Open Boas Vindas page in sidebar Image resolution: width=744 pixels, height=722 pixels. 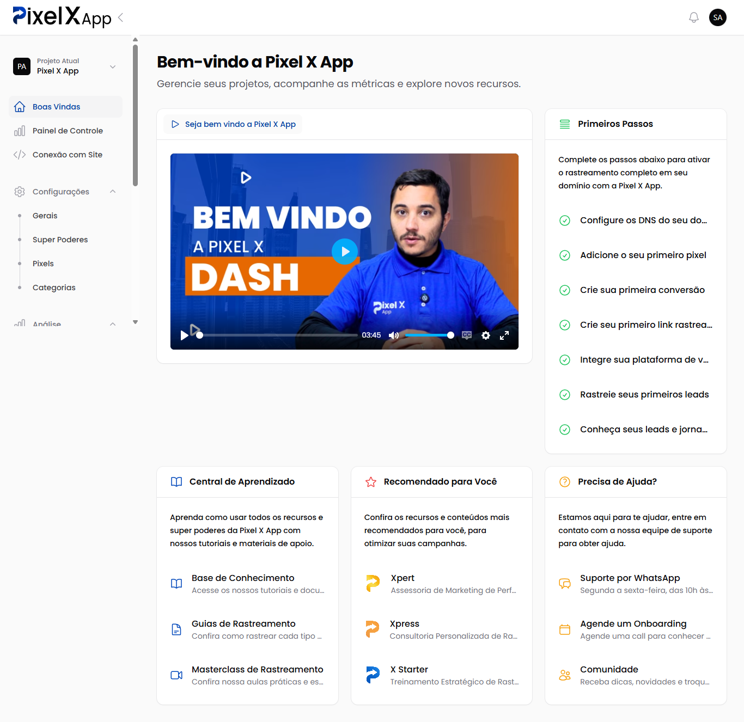[x=65, y=107]
